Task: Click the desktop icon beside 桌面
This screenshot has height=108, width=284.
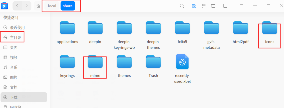Action: click(x=5, y=48)
